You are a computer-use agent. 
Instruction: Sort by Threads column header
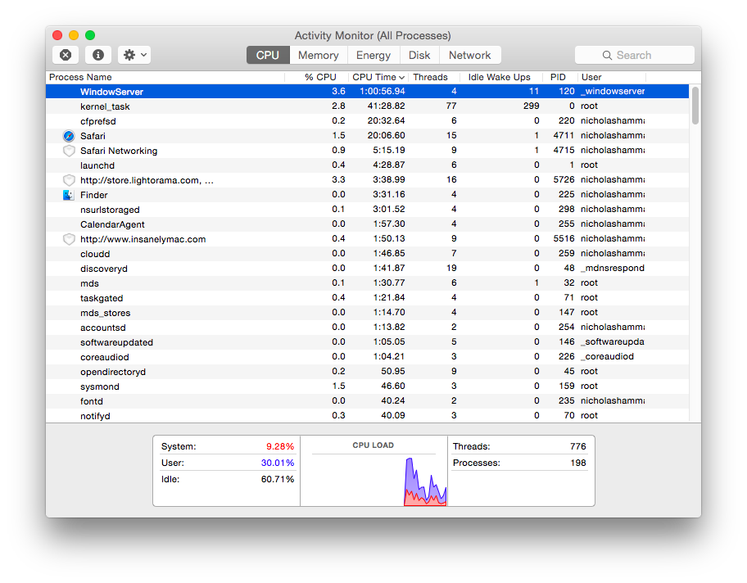click(433, 77)
